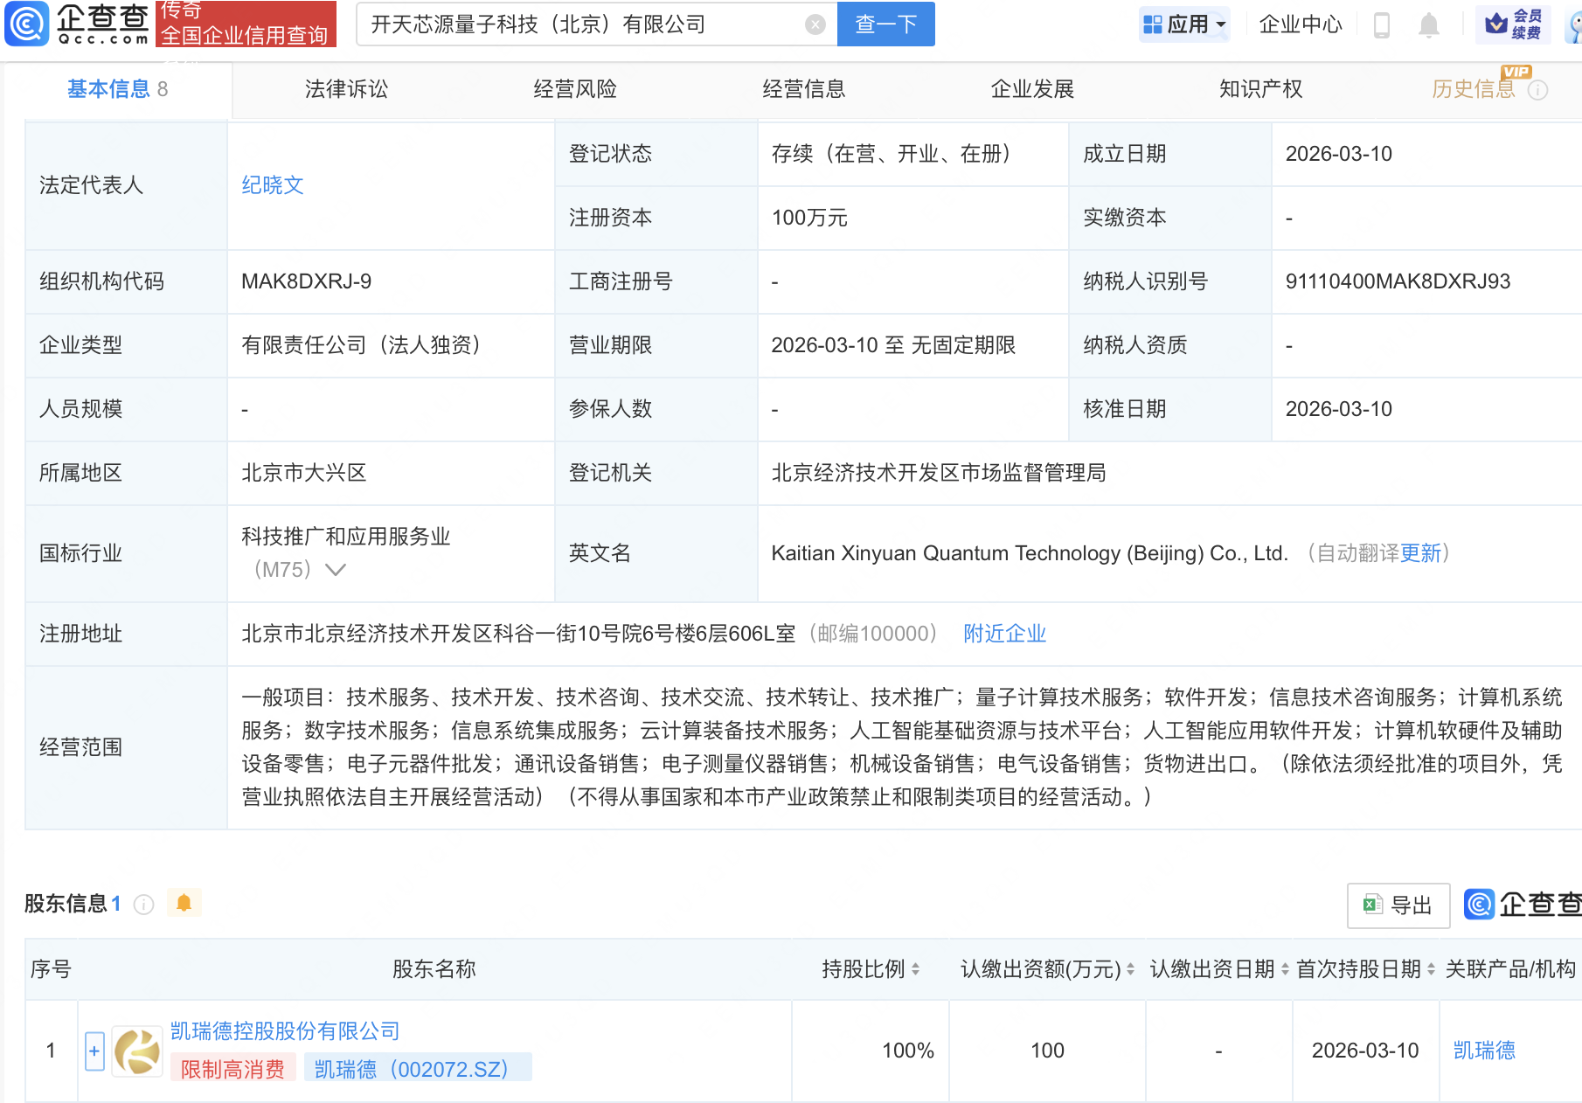
Task: Click the info icon next to 股东信息 count
Action: coord(144,905)
